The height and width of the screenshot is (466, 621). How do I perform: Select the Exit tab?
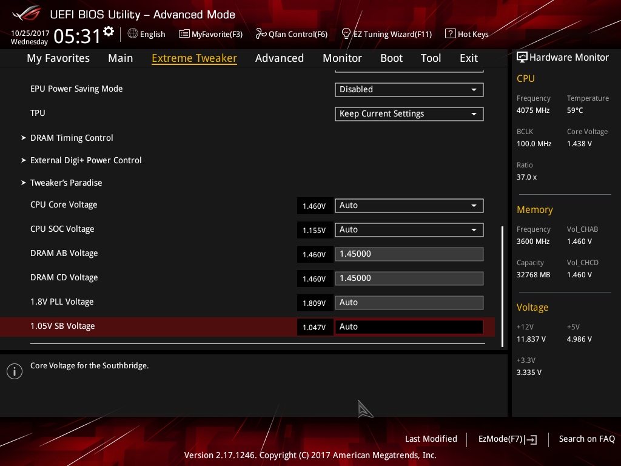point(469,58)
